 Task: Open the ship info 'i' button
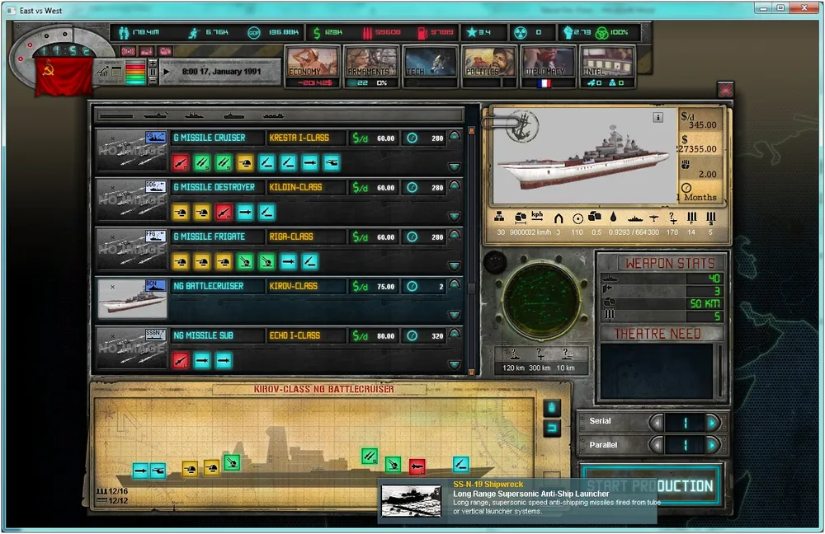658,117
